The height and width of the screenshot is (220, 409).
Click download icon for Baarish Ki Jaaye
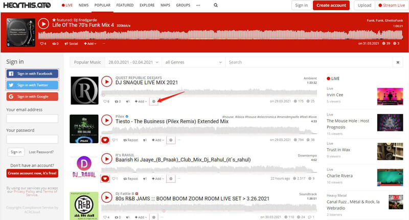click(x=171, y=179)
